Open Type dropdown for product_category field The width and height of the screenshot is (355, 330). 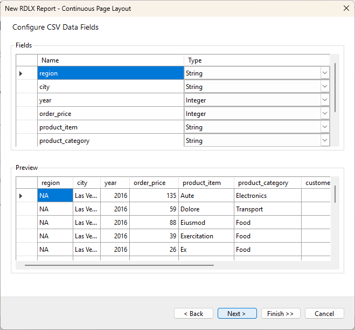[324, 141]
